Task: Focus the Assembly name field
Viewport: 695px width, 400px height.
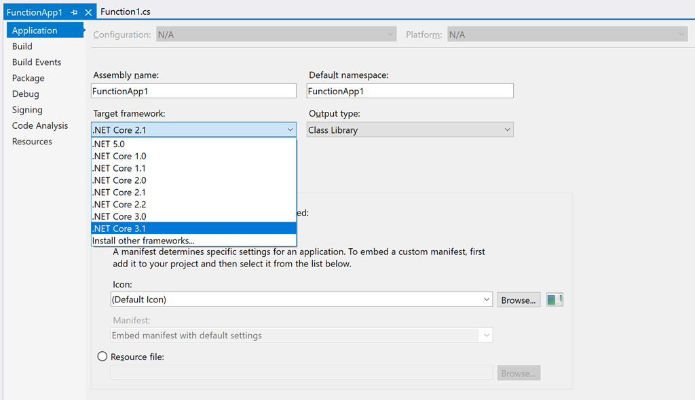Action: pyautogui.click(x=193, y=91)
